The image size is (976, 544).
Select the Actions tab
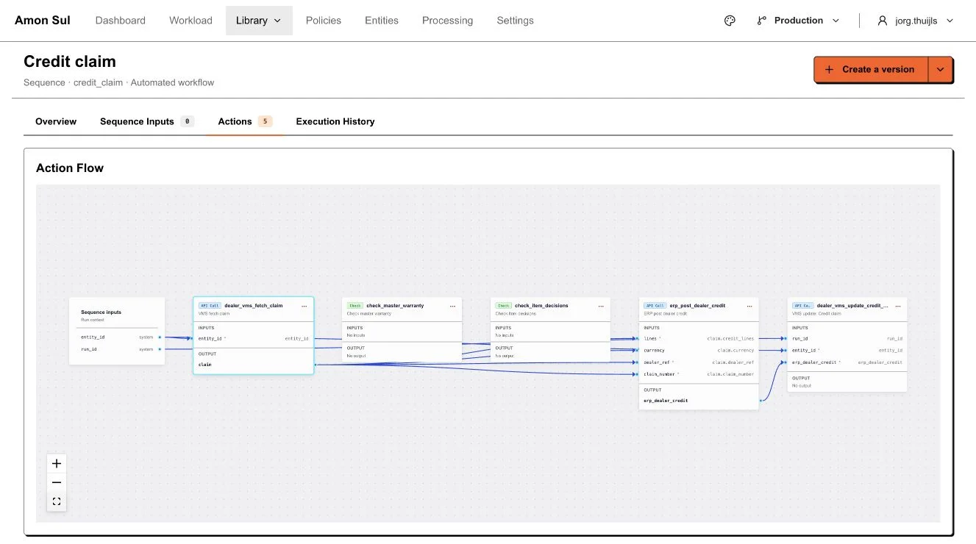click(245, 121)
